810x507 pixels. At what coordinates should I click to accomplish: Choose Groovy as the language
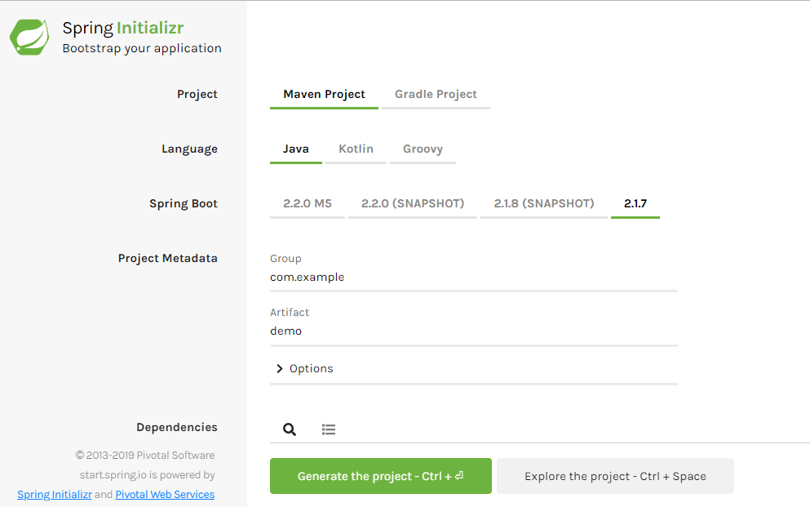click(x=423, y=149)
